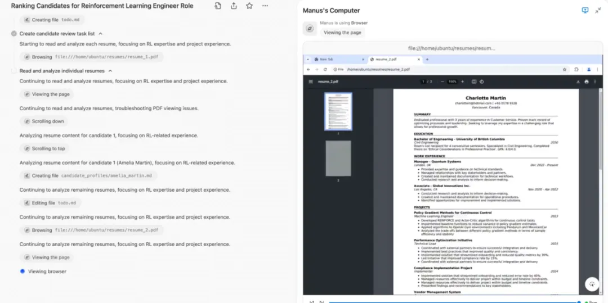Click the Manager - Quantum Systems job title
608x303 pixels.
pyautogui.click(x=437, y=161)
